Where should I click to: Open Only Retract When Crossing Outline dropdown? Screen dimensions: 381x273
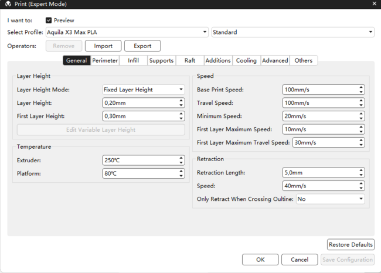pyautogui.click(x=330, y=199)
